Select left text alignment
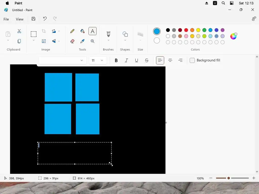This screenshot has height=194, width=259. pyautogui.click(x=160, y=60)
